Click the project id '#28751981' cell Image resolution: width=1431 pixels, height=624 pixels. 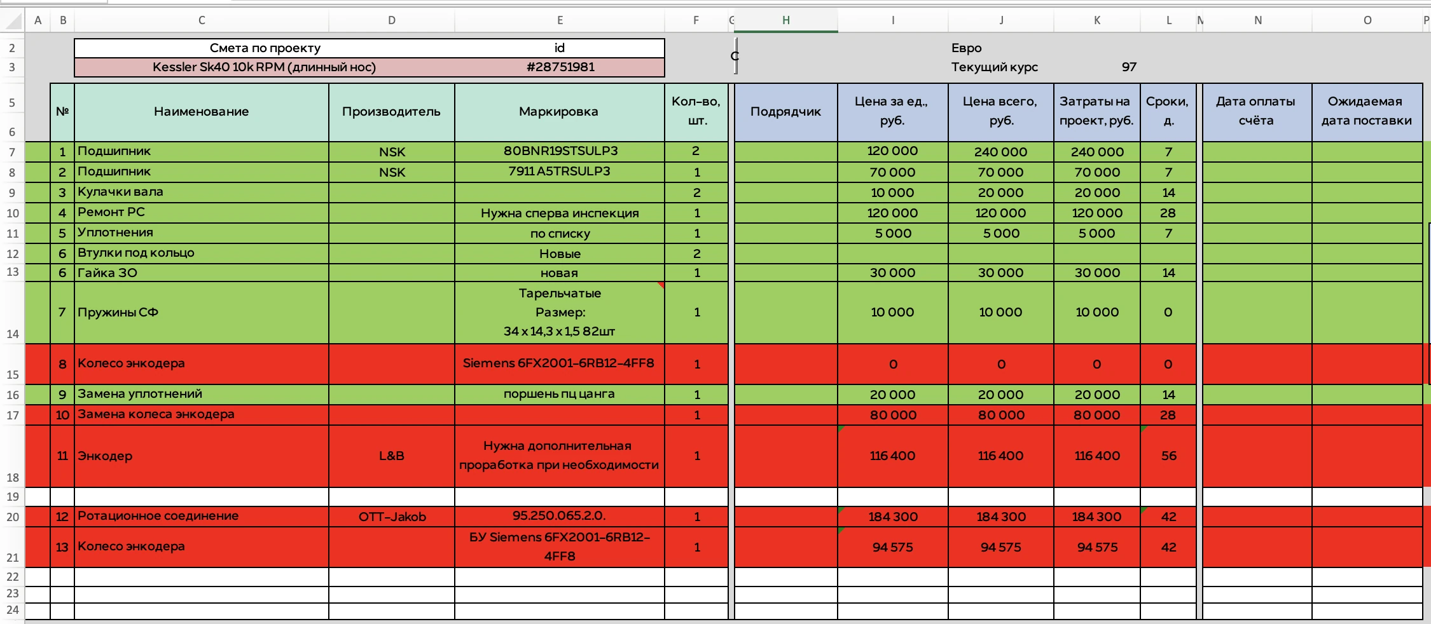click(x=560, y=67)
